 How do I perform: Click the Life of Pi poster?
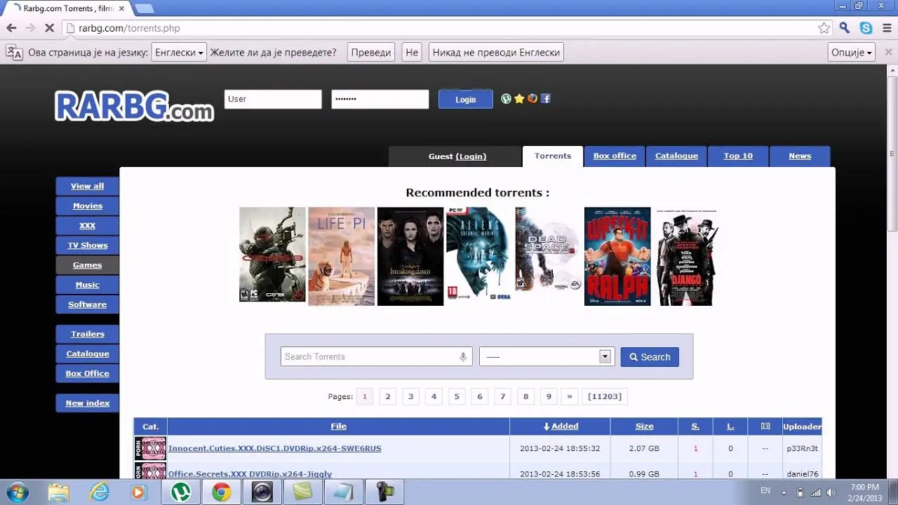(x=341, y=256)
